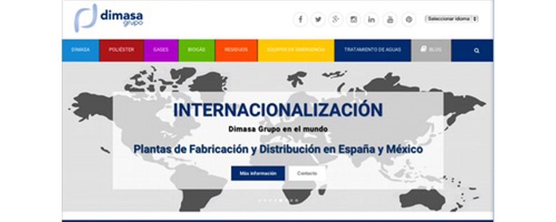The image size is (556, 222).
Task: Open the DIMASA menu item
Action: pyautogui.click(x=81, y=50)
